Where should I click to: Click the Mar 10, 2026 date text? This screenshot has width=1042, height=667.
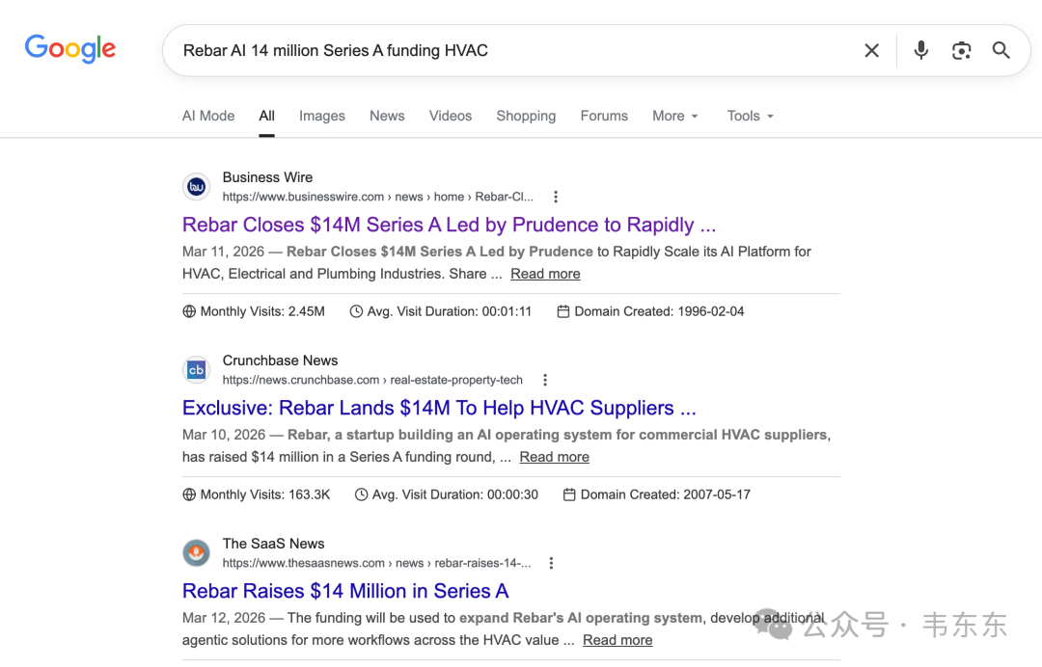223,435
